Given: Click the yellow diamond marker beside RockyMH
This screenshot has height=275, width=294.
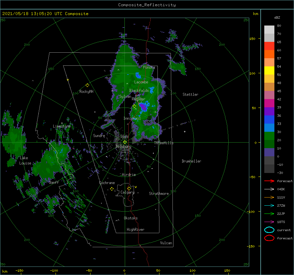Looking at the screenshot, I should coord(87,85).
